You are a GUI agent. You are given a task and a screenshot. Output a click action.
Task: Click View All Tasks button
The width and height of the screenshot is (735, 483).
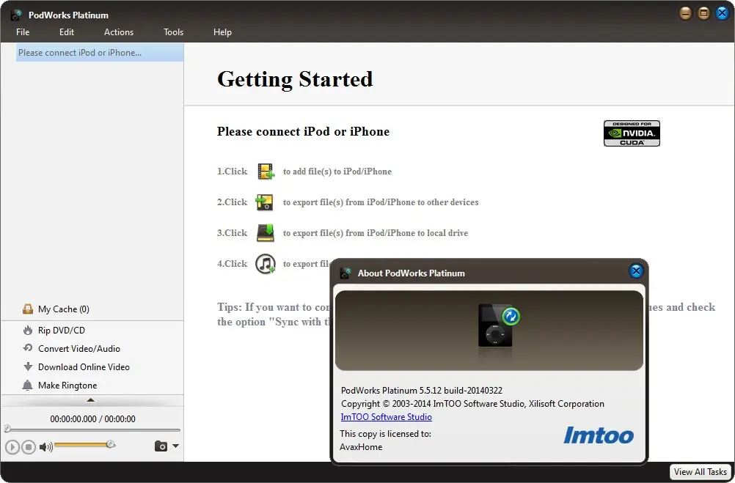click(701, 472)
